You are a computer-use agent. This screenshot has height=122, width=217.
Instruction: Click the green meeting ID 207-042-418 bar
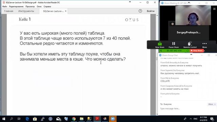coord(174,51)
